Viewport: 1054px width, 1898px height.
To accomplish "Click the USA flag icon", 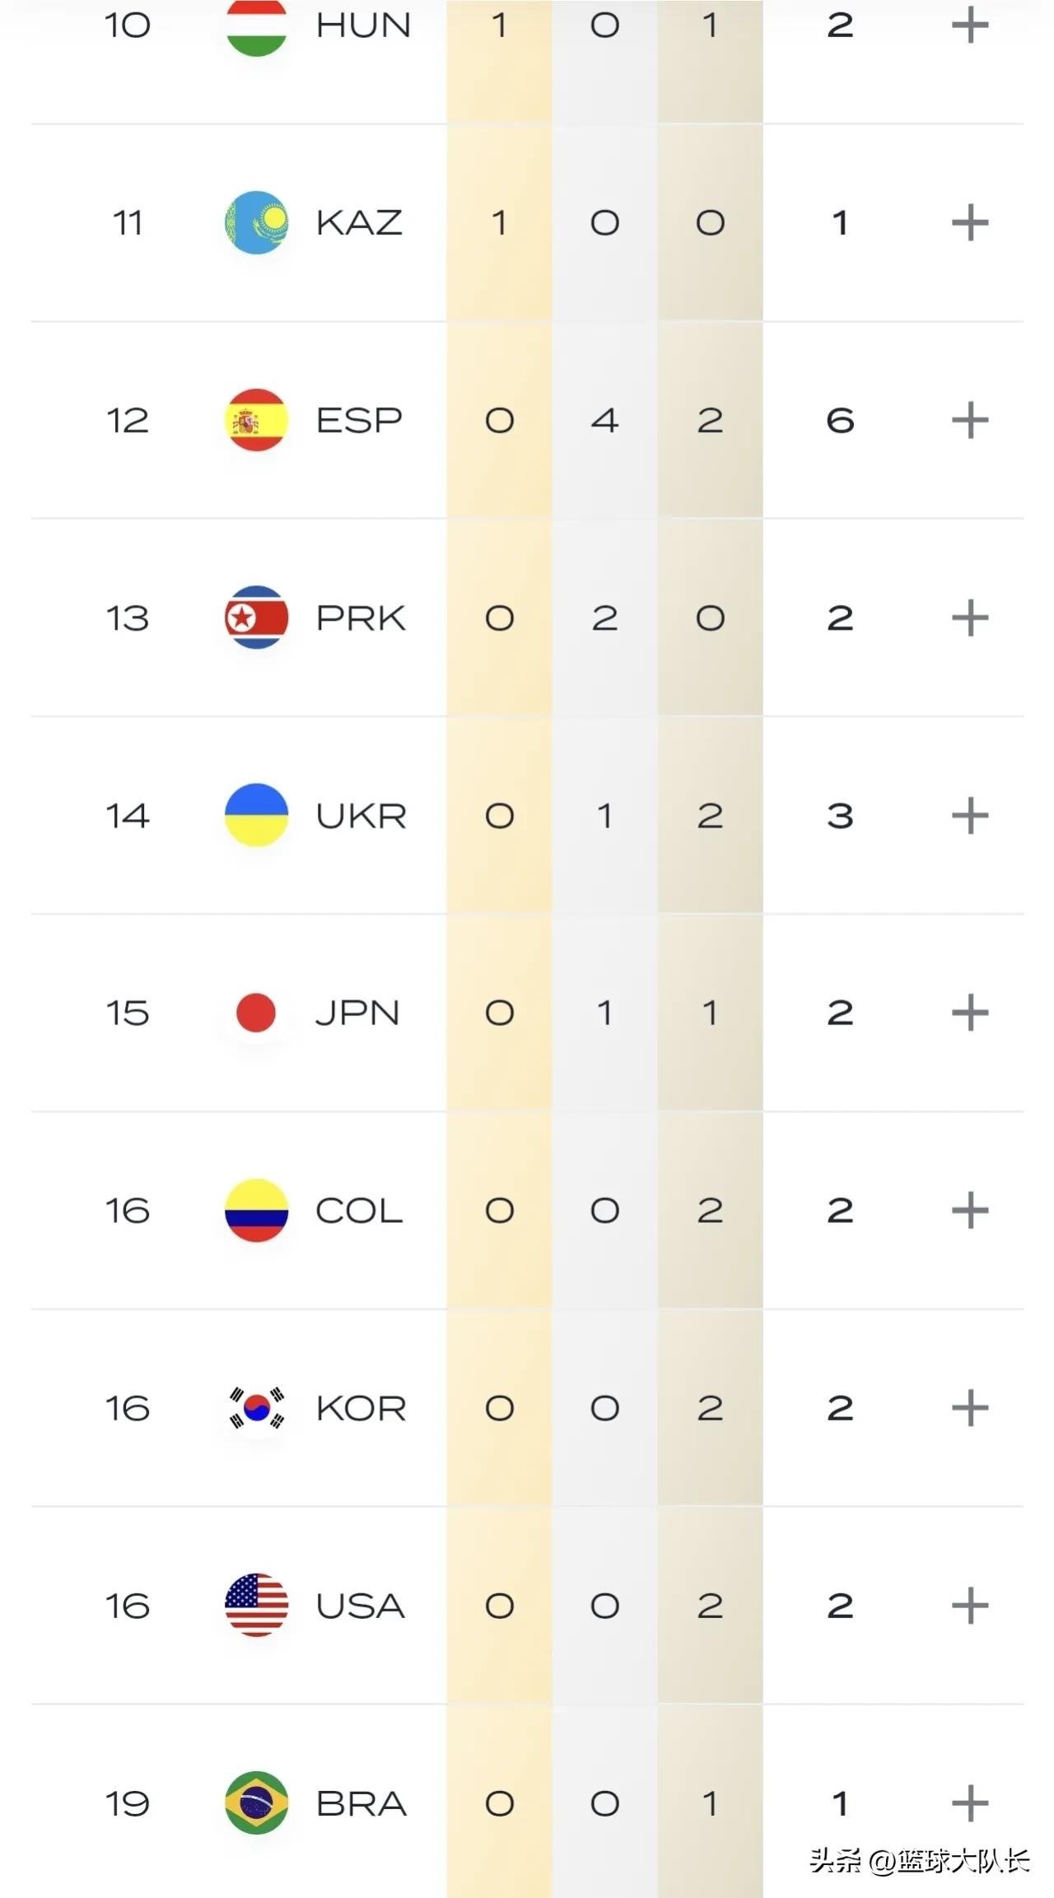I will (x=256, y=1606).
